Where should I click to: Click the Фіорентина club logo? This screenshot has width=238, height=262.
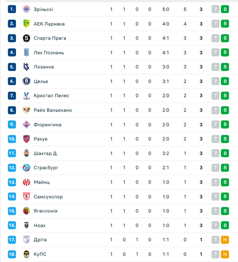(26, 124)
